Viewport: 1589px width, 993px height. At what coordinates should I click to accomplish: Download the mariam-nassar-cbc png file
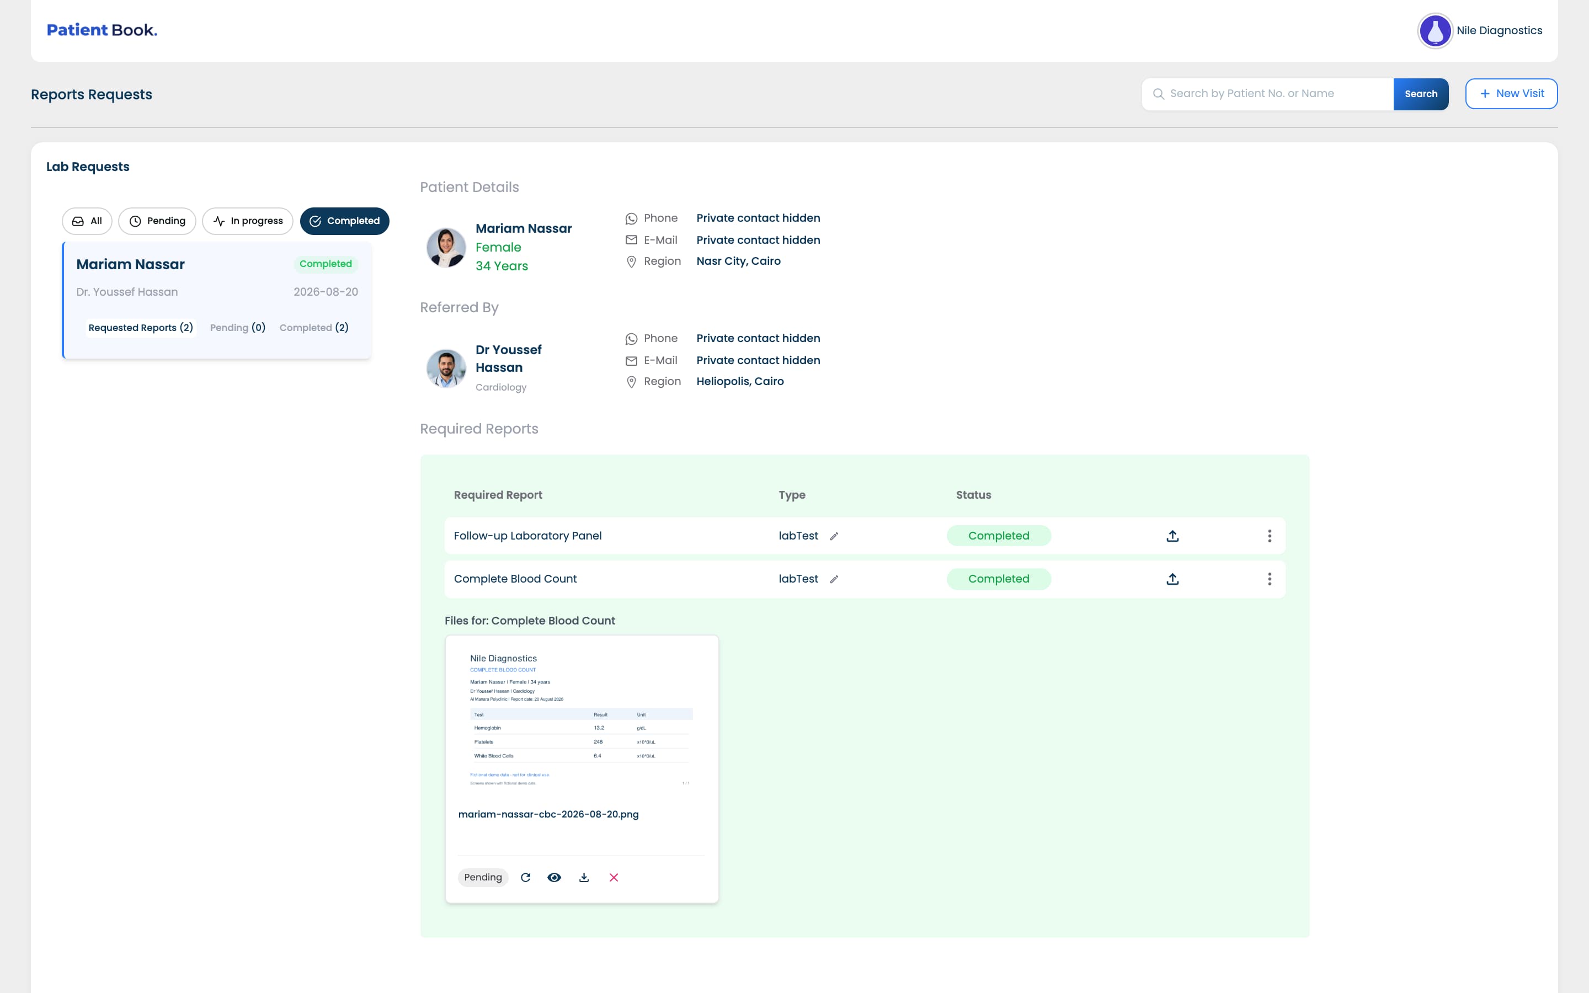[584, 877]
